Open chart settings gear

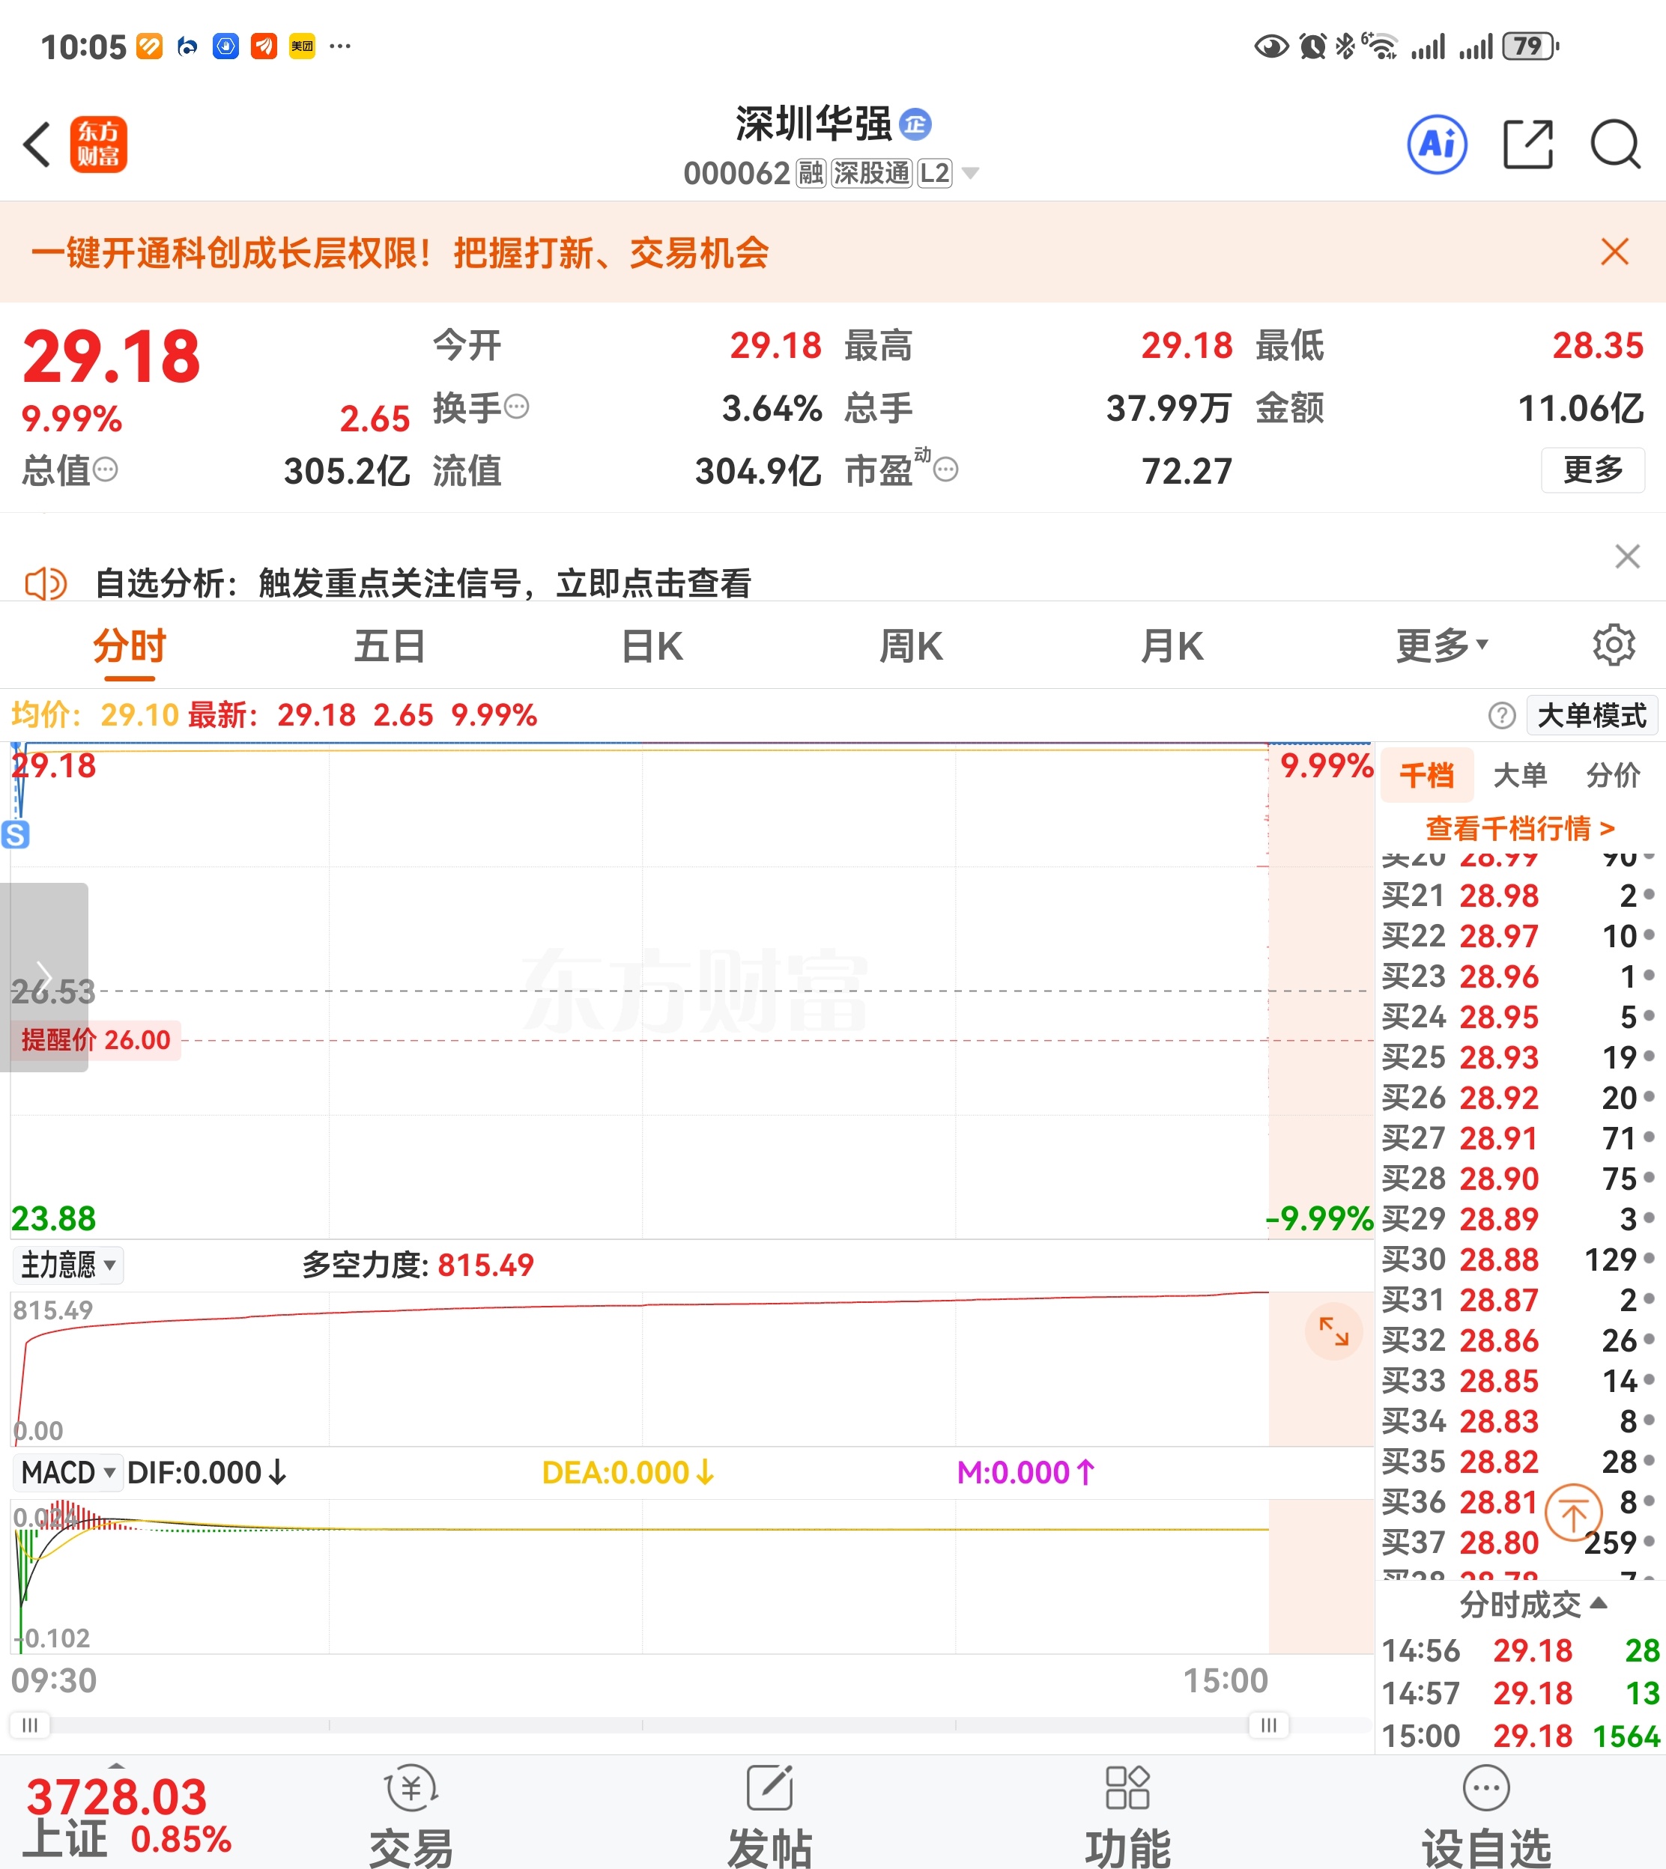click(x=1613, y=645)
